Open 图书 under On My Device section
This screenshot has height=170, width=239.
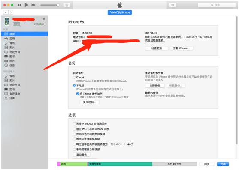point(24,89)
